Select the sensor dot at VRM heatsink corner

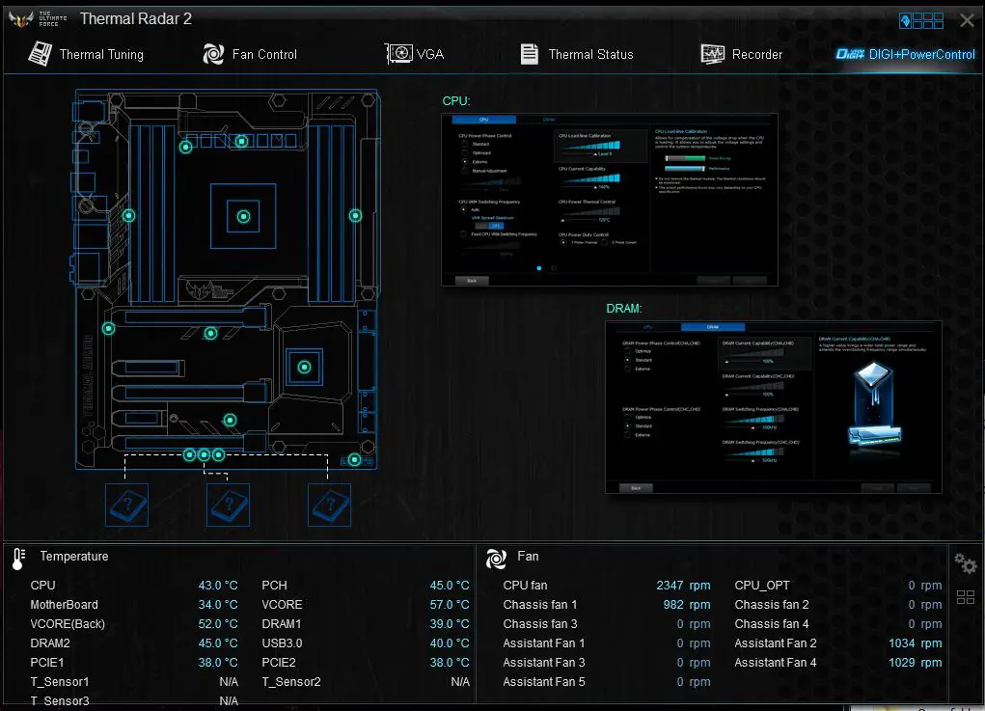pos(185,147)
